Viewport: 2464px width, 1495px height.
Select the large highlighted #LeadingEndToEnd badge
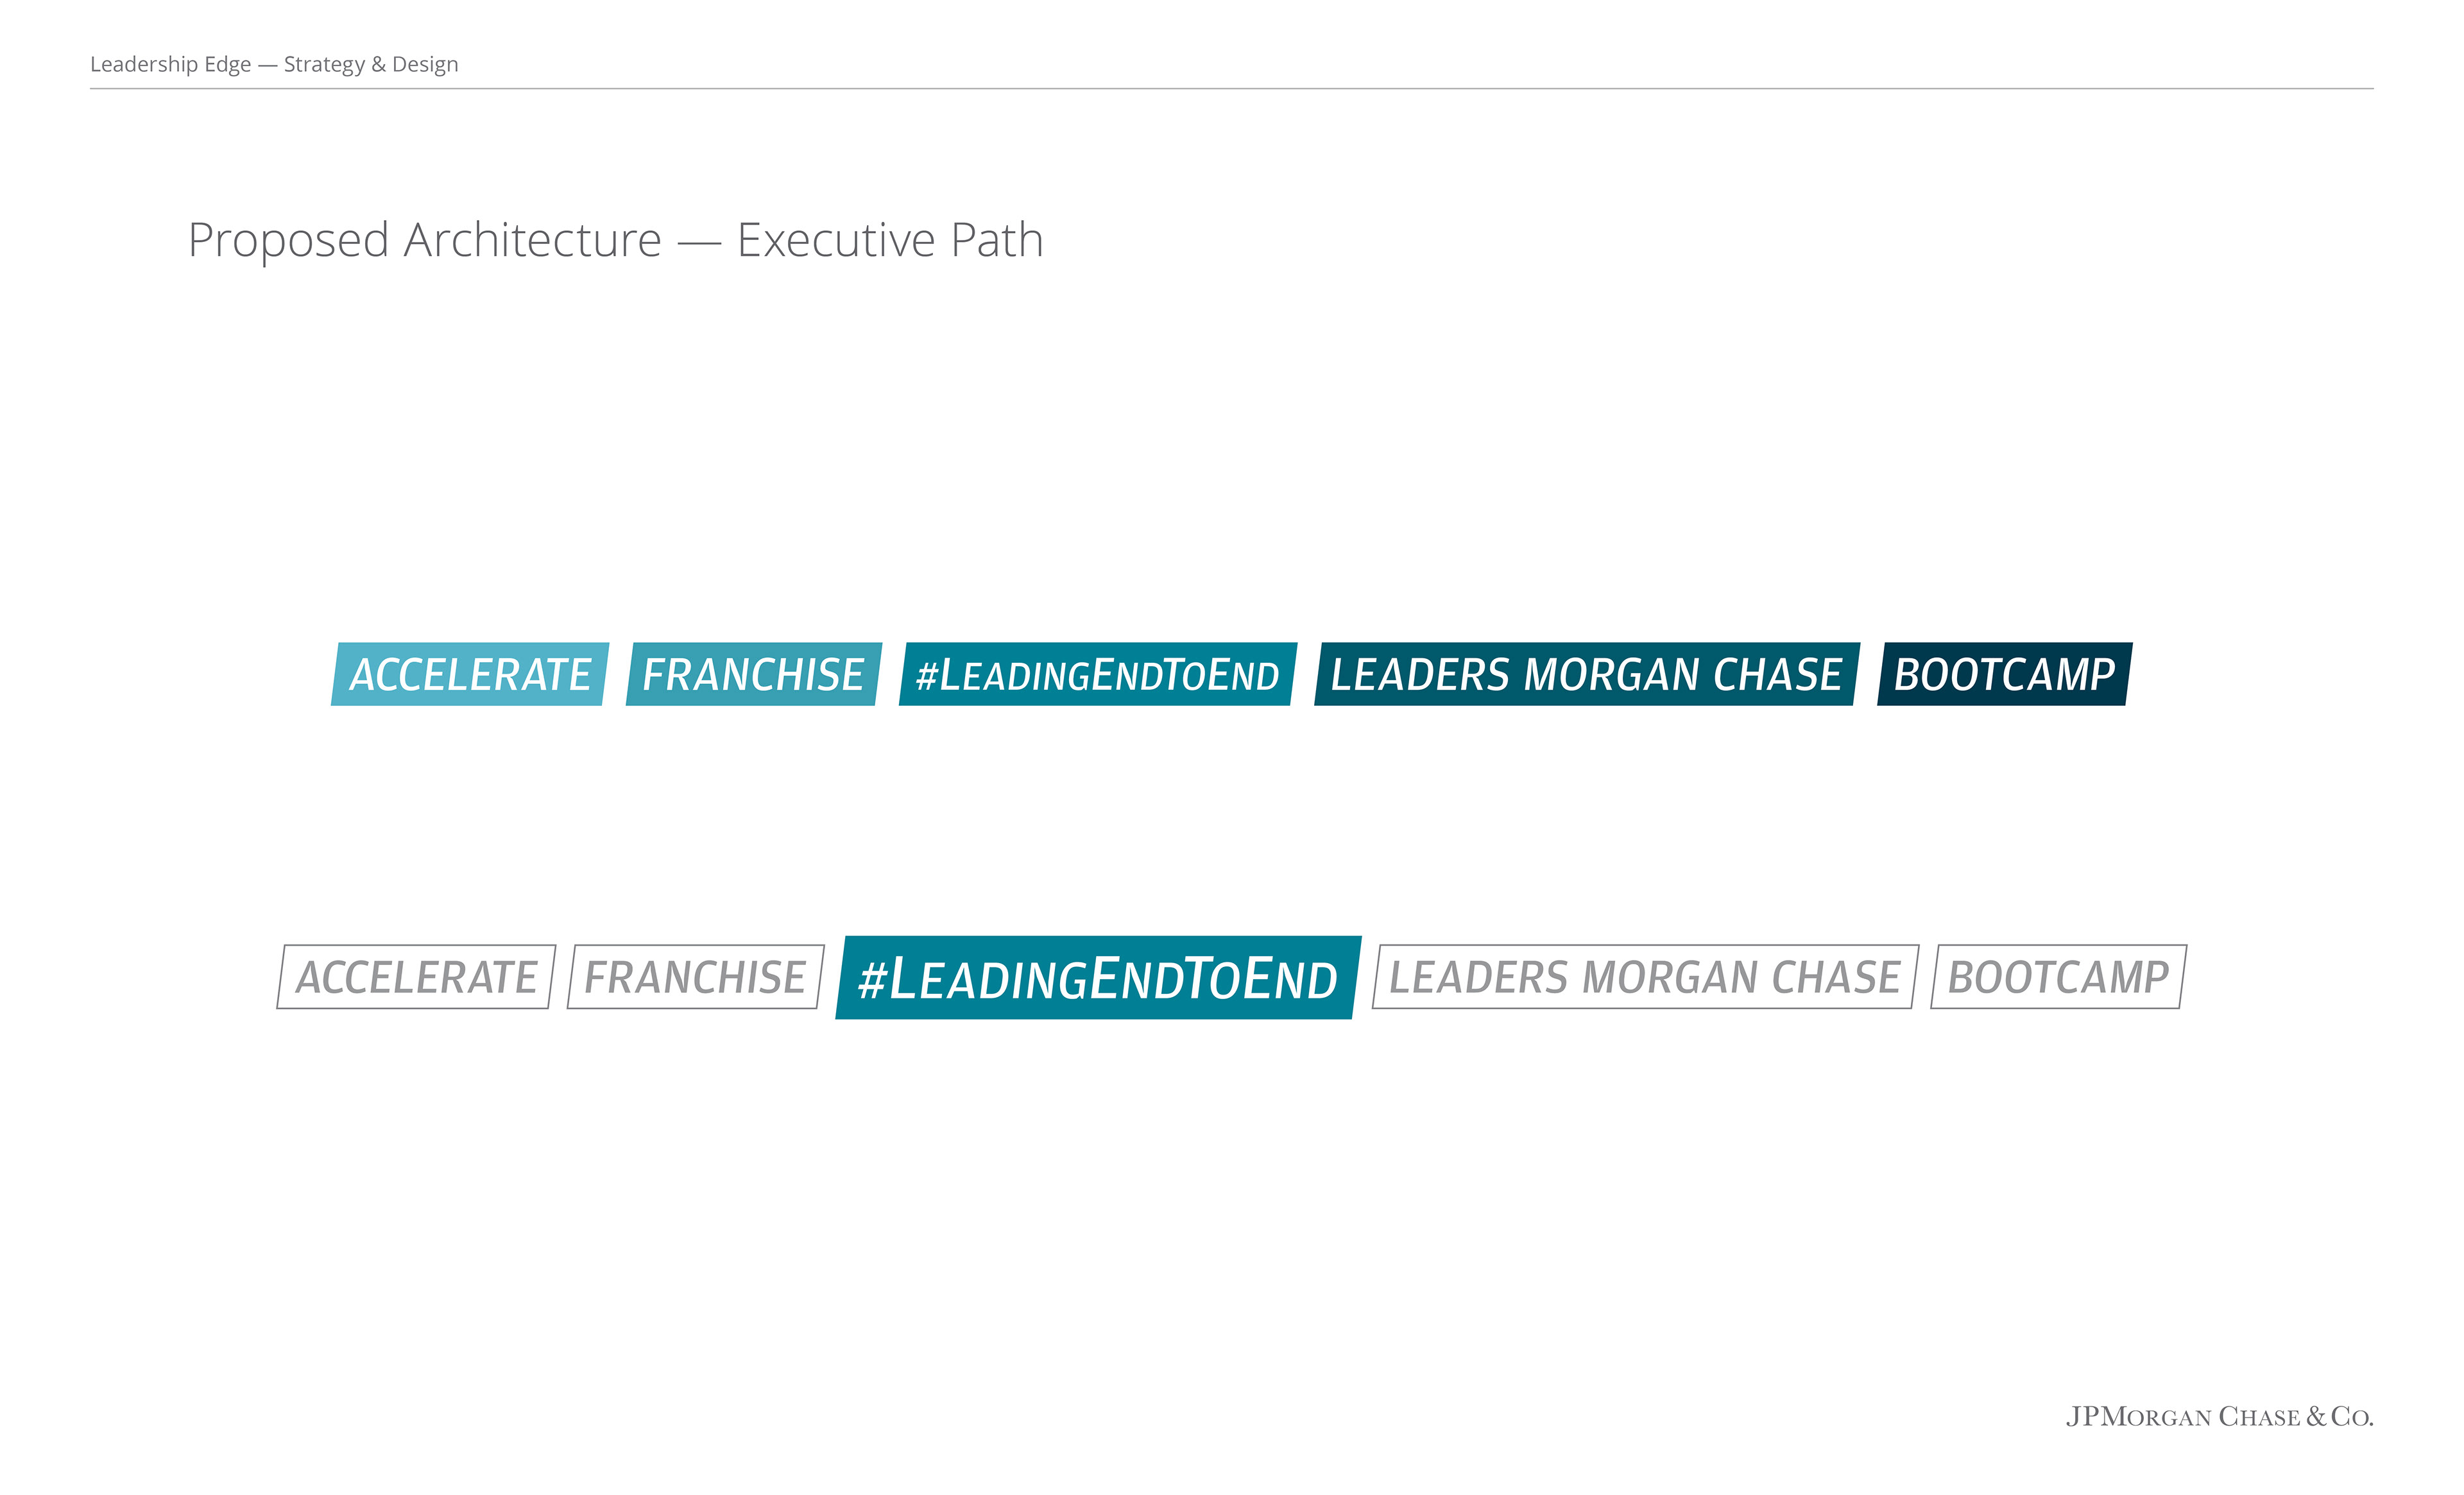coord(1098,978)
